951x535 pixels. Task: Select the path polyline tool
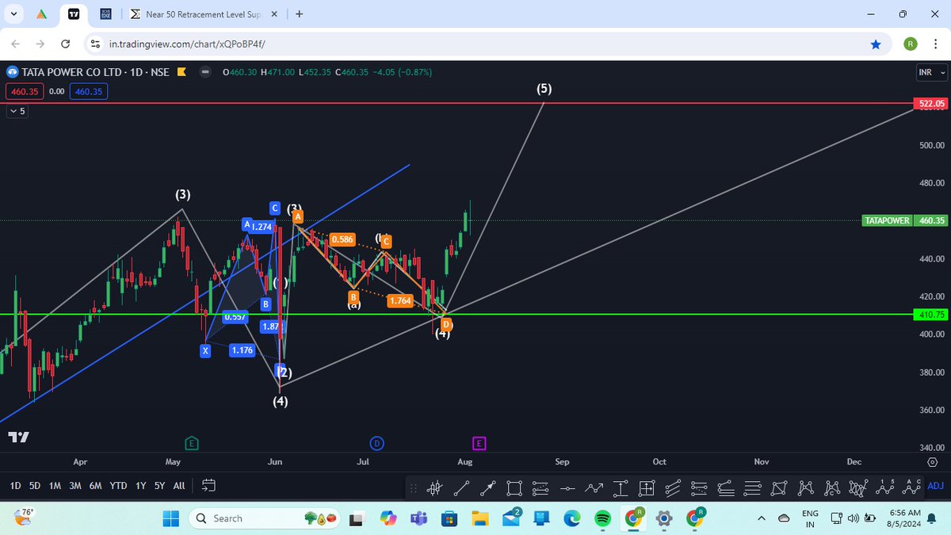pyautogui.click(x=594, y=488)
